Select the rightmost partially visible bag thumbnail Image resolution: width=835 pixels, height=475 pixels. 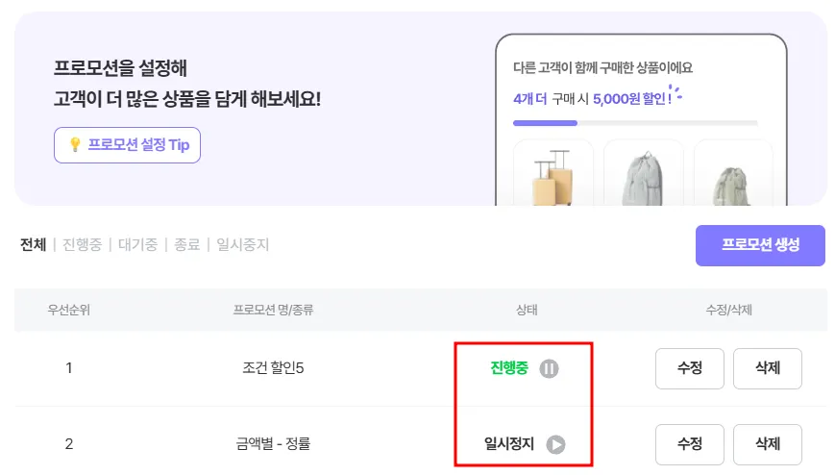[x=732, y=175]
